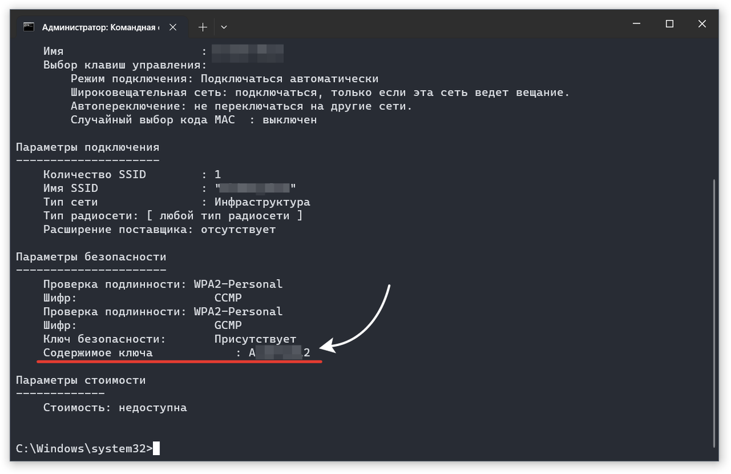Click 'Случайный выбор кода MAC : выключен'
This screenshot has height=474, width=731.
coord(194,120)
